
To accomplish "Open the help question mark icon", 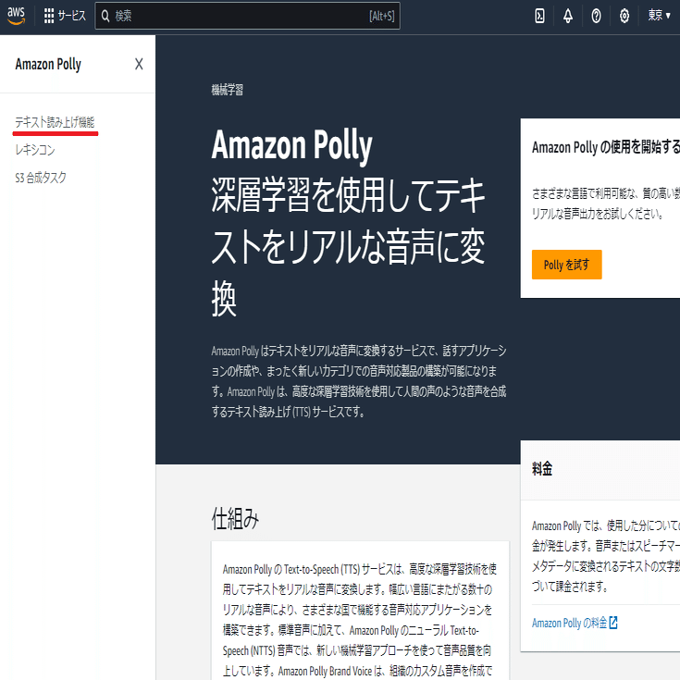I will point(597,16).
